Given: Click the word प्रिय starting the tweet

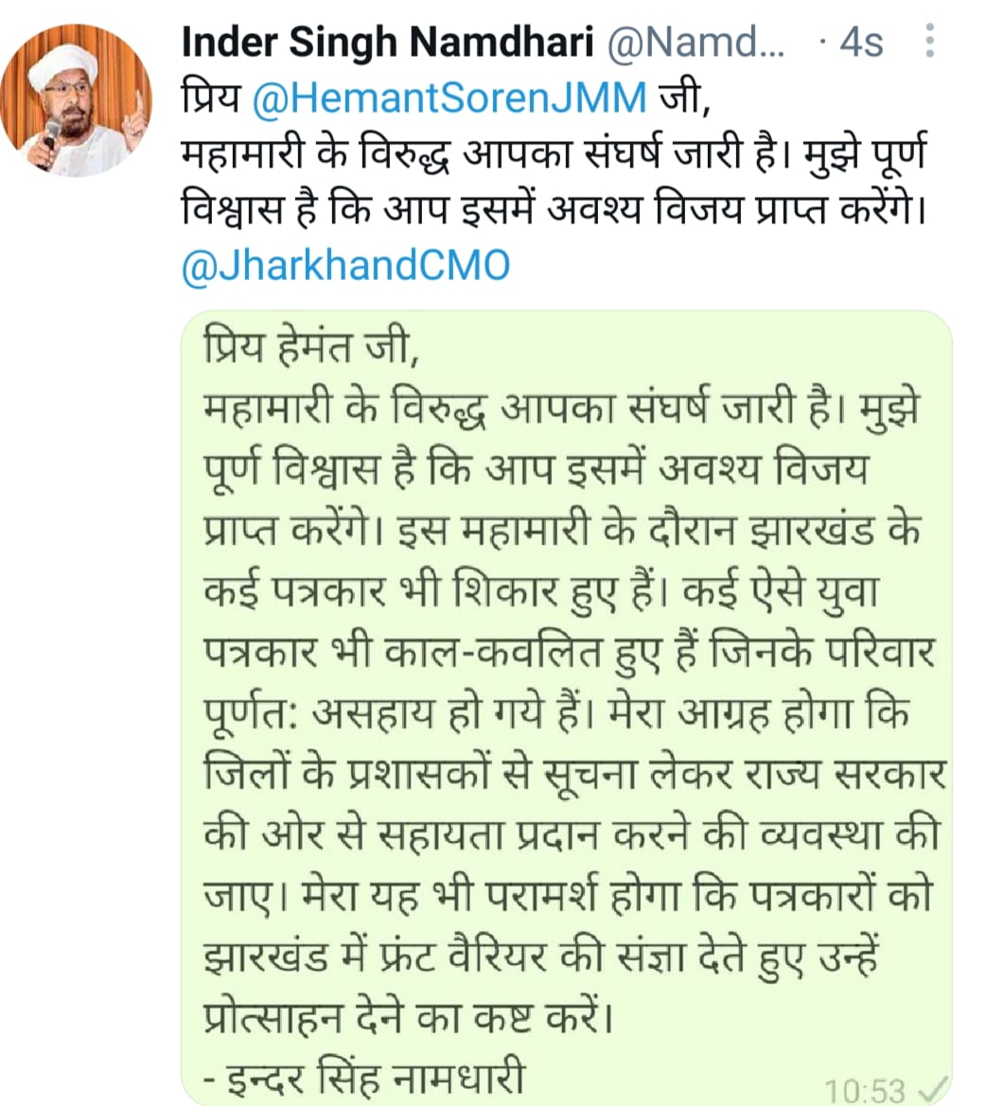Looking at the screenshot, I should 212,97.
